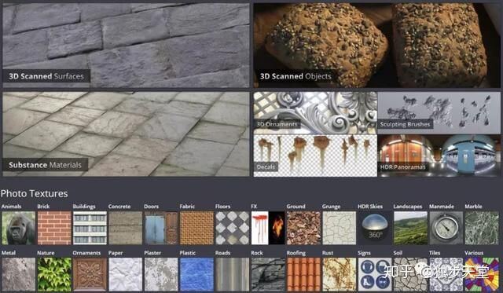
Task: Select the blue Plastic texture thumbnail
Action: click(196, 275)
